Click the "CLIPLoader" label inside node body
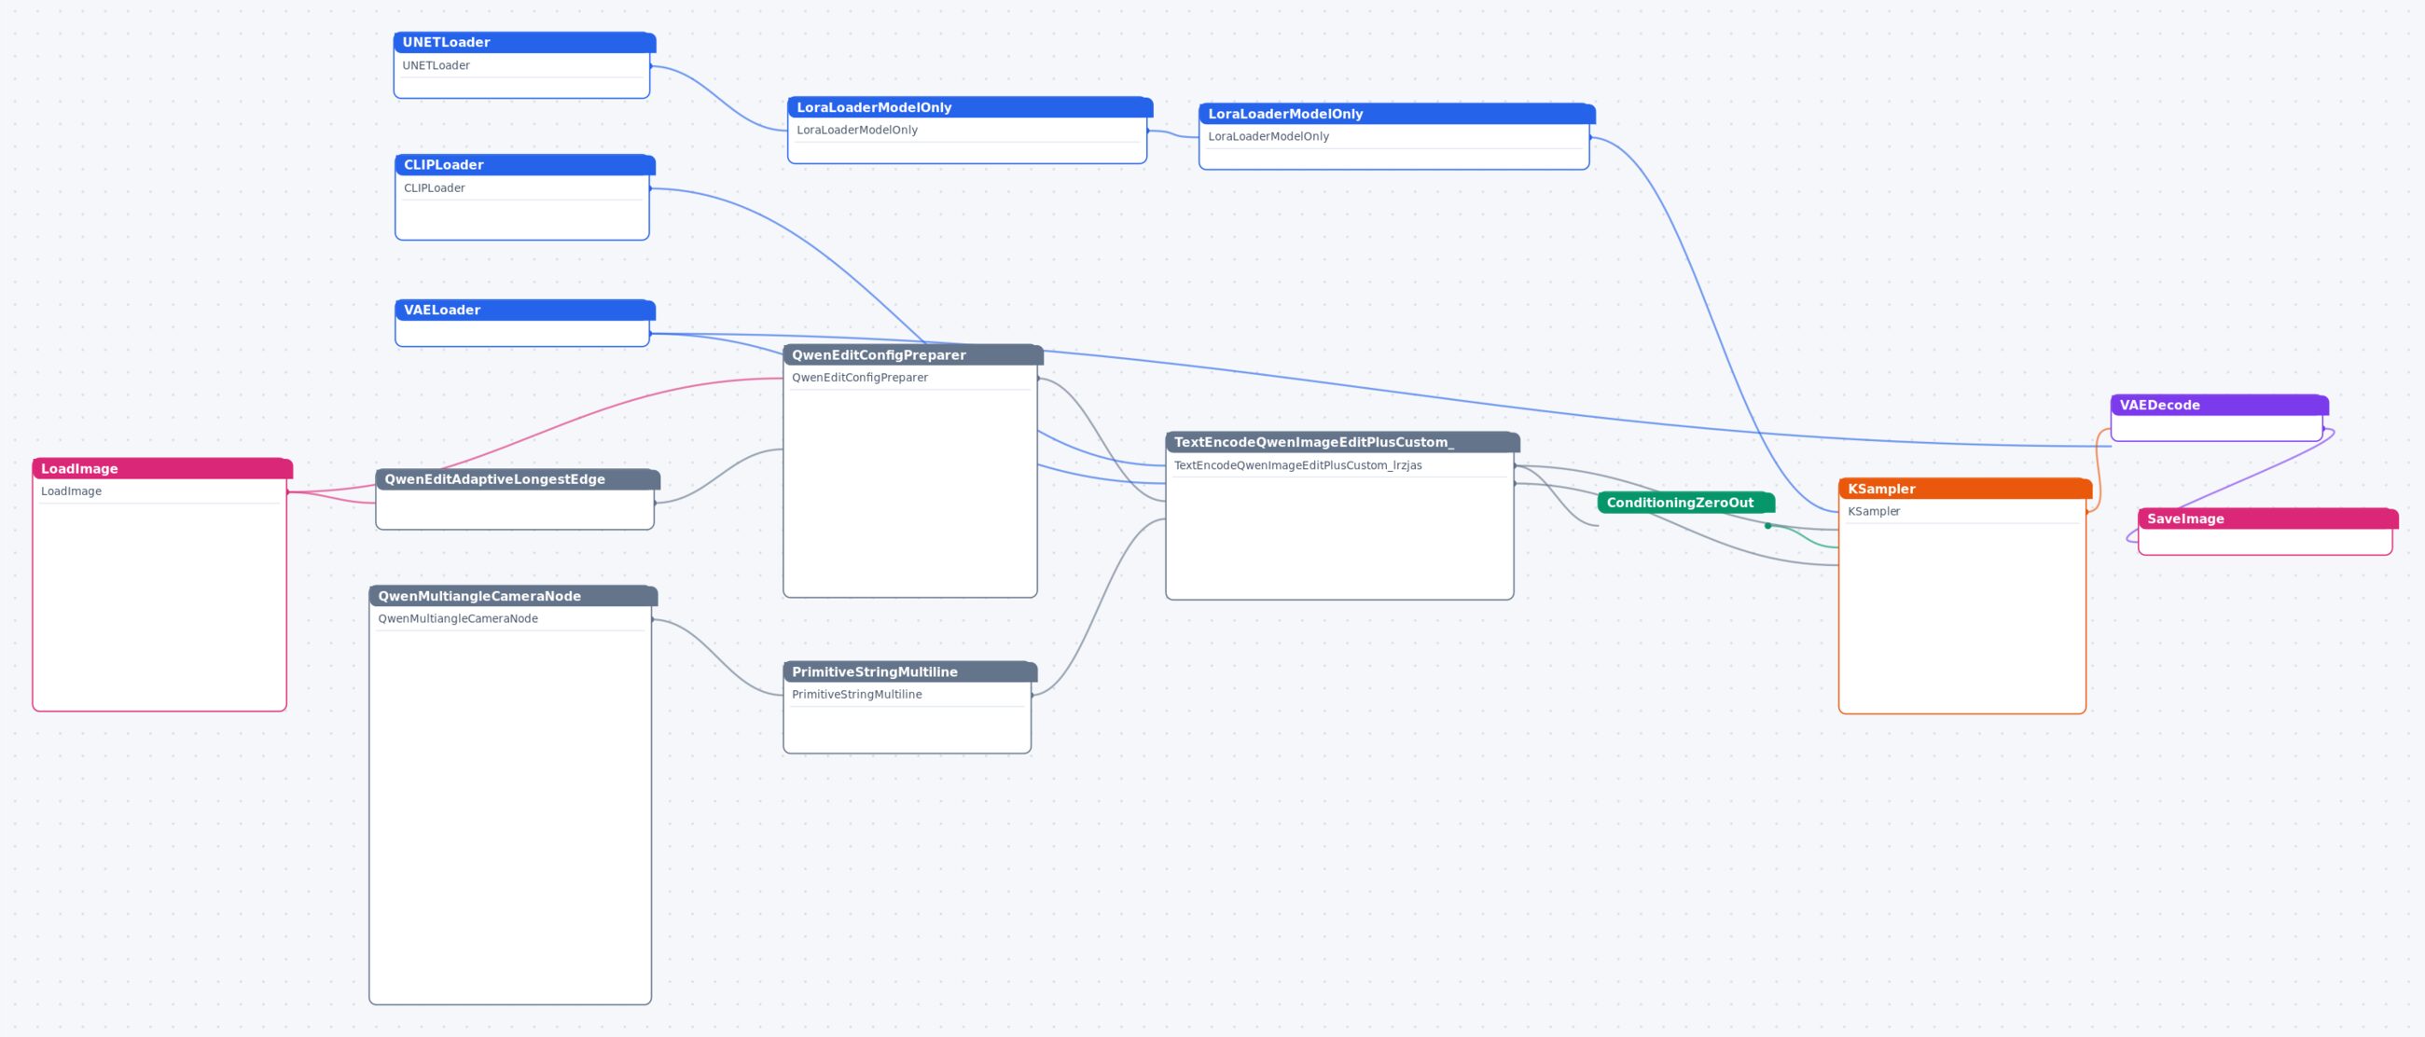The width and height of the screenshot is (2425, 1037). pyautogui.click(x=434, y=188)
